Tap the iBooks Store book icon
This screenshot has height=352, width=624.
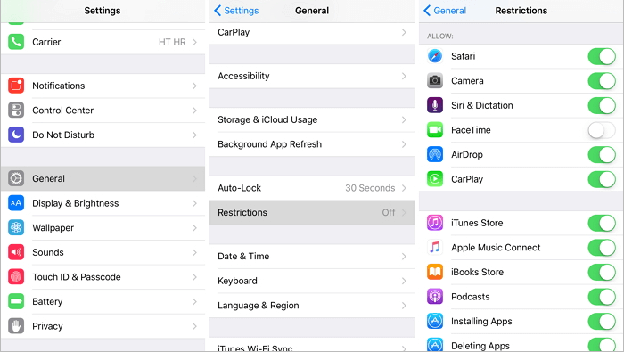coord(435,272)
